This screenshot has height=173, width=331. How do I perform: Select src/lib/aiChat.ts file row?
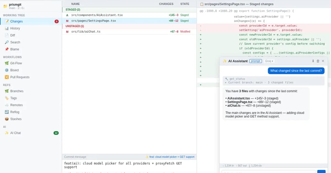click(x=129, y=32)
